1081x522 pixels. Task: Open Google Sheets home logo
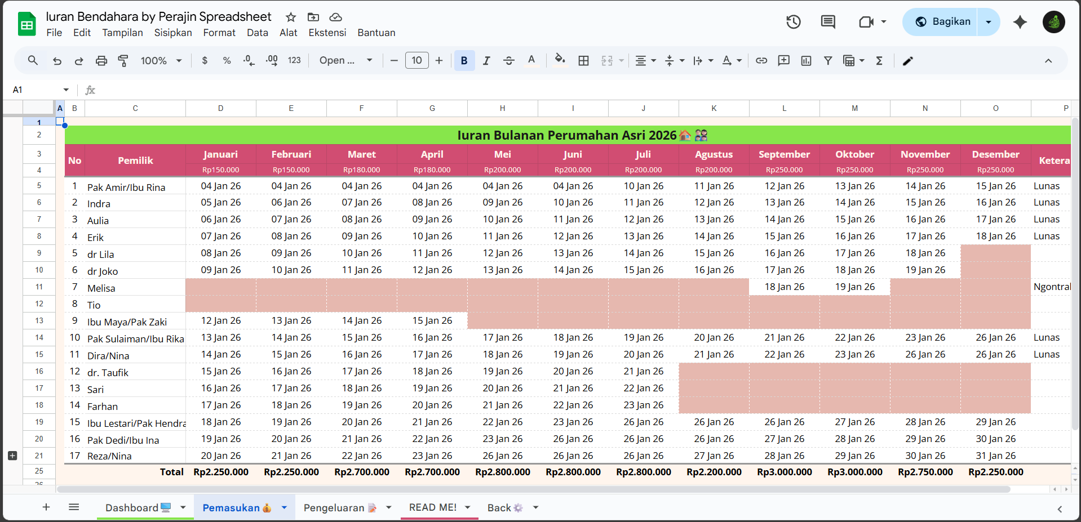tap(26, 24)
